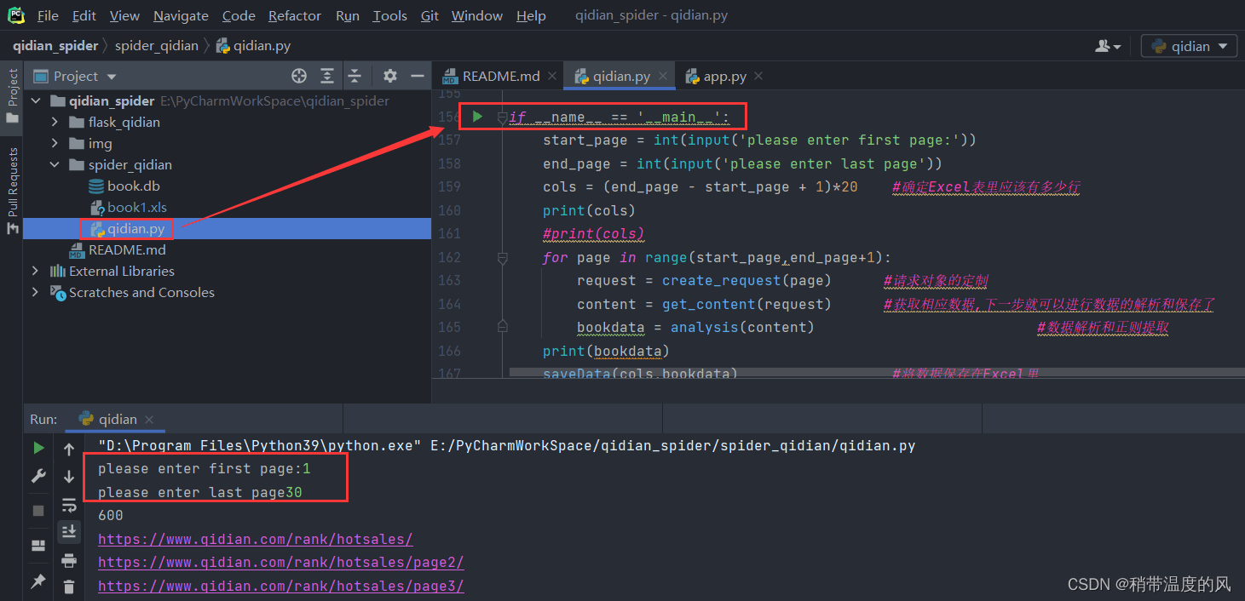Open run configuration wrench settings icon
1245x601 pixels.
click(38, 477)
